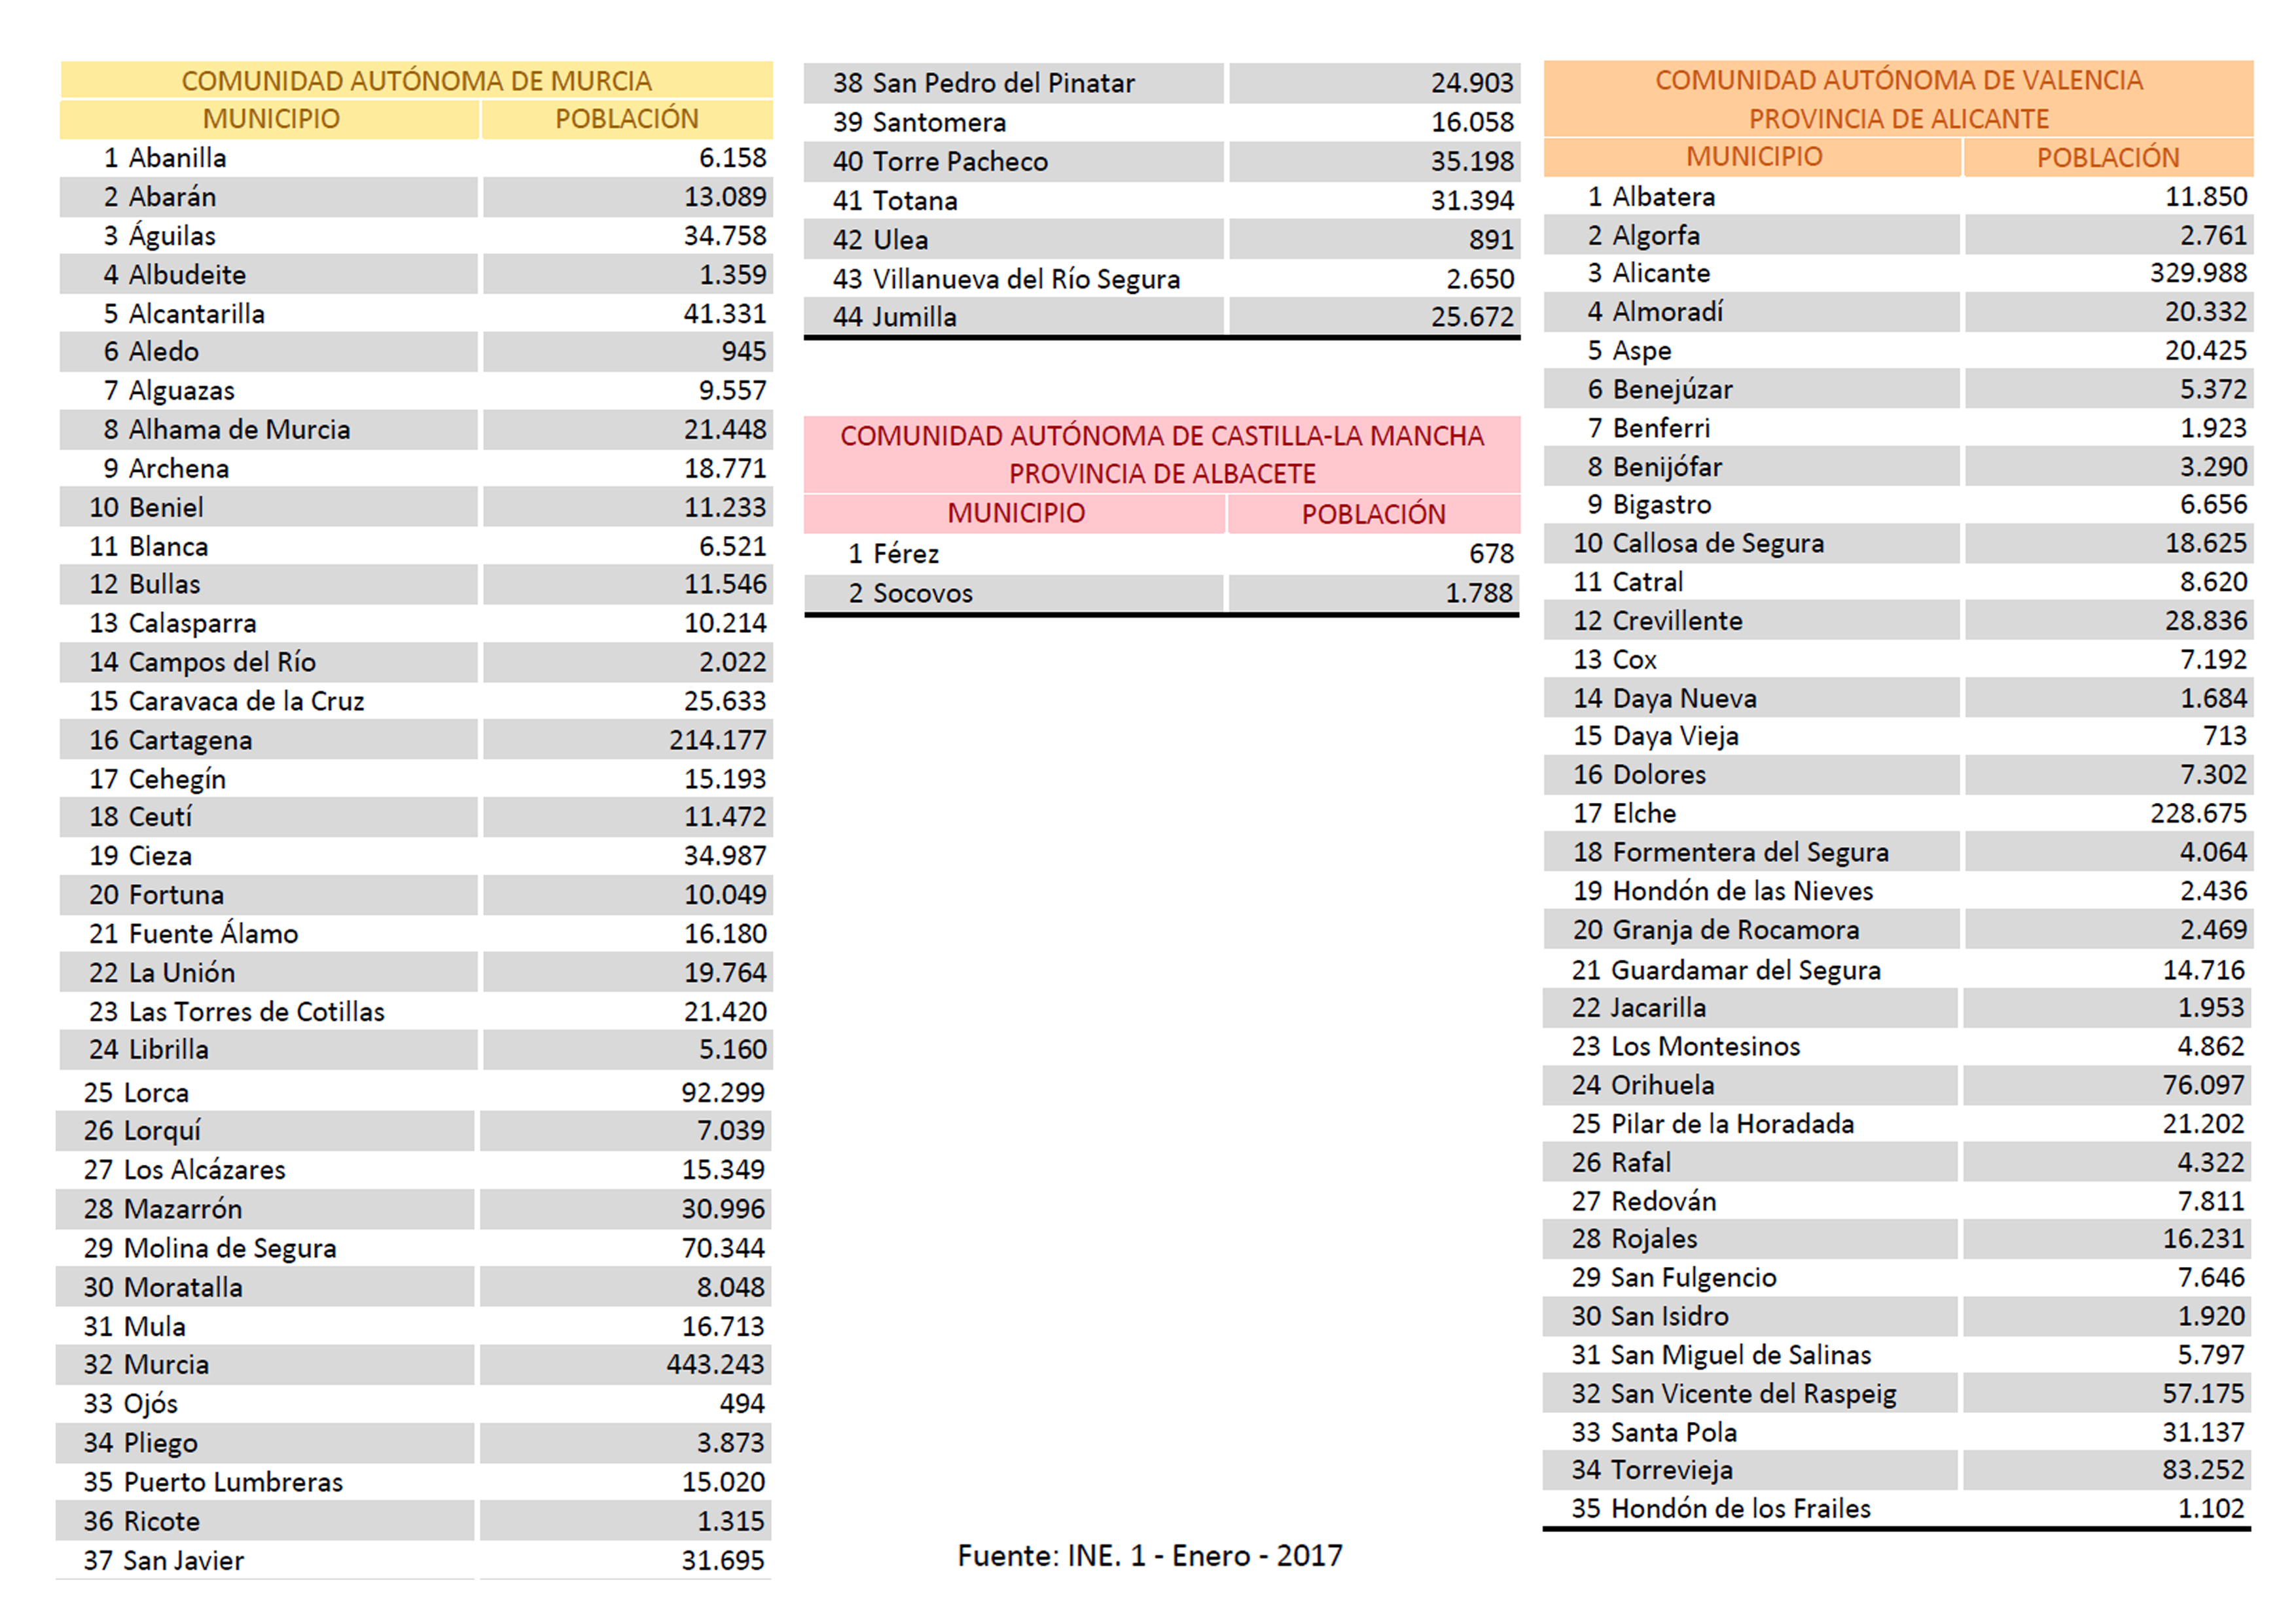Click the Fuente INE source caption

(1149, 1555)
